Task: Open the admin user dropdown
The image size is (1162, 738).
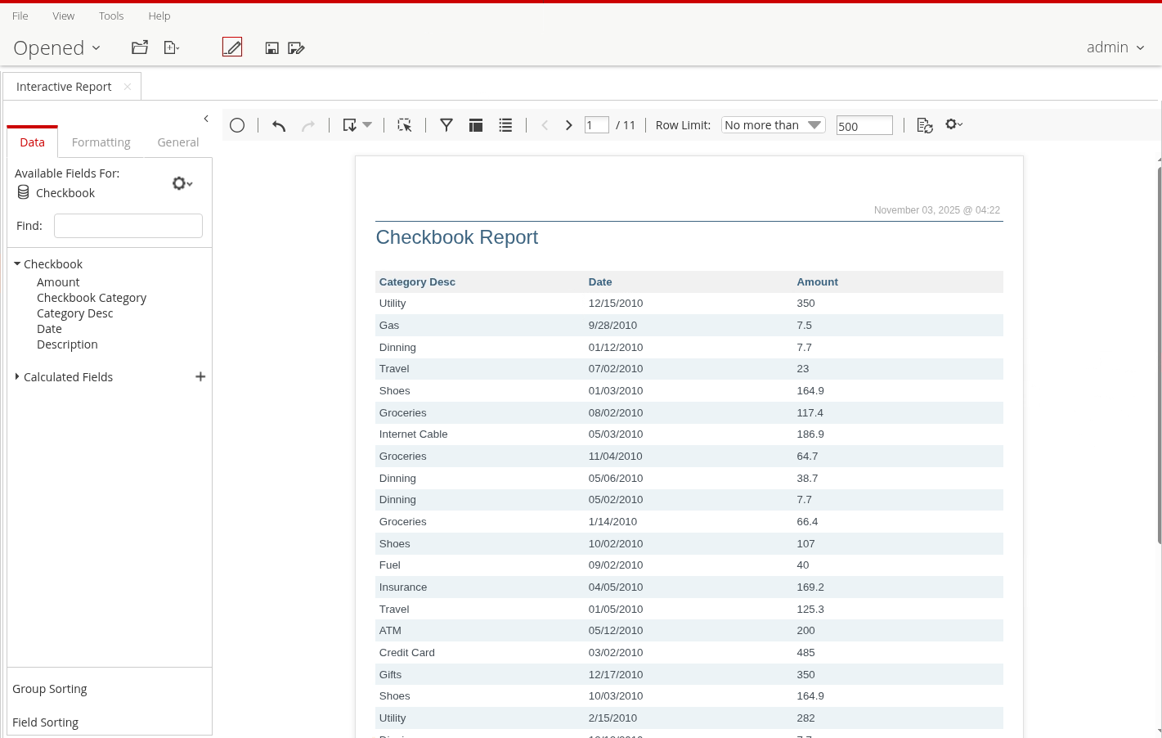Action: coord(1115,47)
